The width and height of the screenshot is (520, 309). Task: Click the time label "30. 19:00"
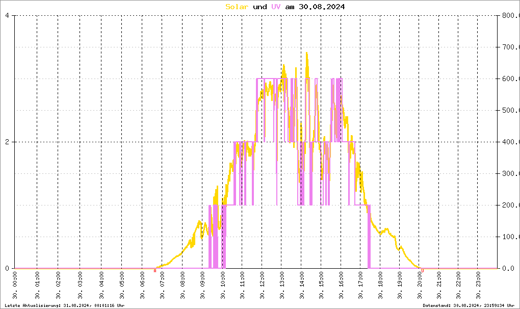point(400,285)
